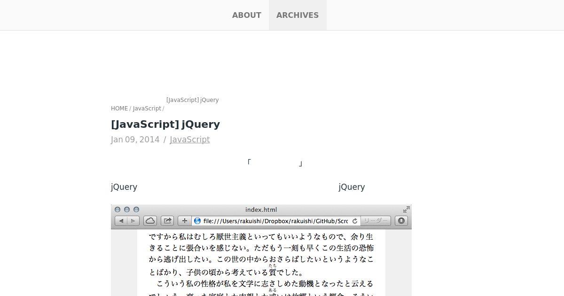Open the ABOUT page in the top navigation
Viewport: 564px width, 296px height.
pos(247,15)
